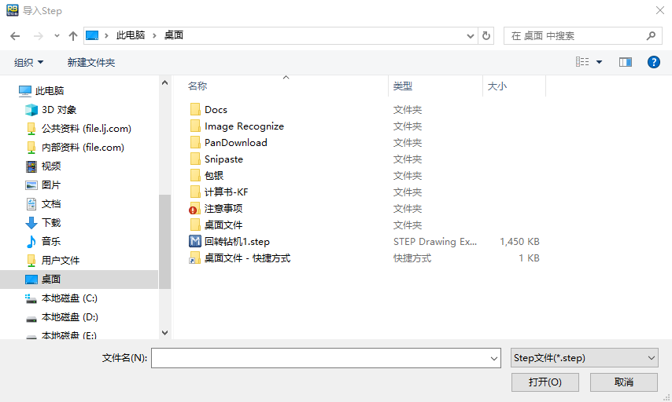Open the 3D 对象 folder in sidebar

[58, 110]
